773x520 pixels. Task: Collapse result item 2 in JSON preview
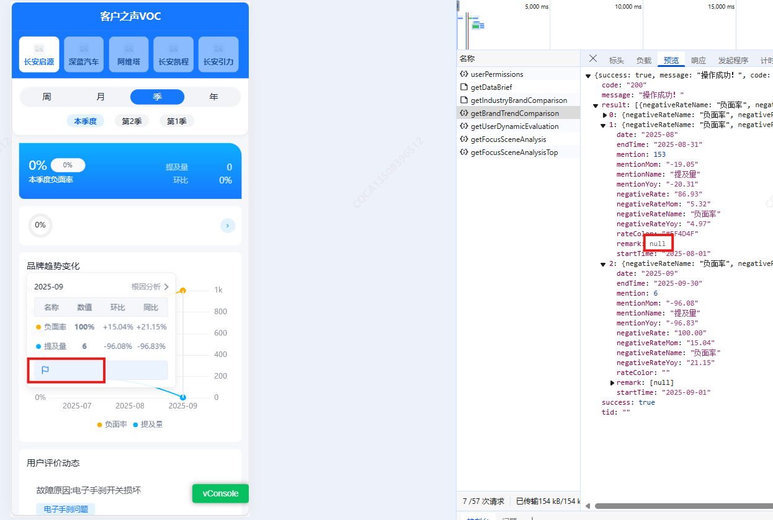point(602,264)
